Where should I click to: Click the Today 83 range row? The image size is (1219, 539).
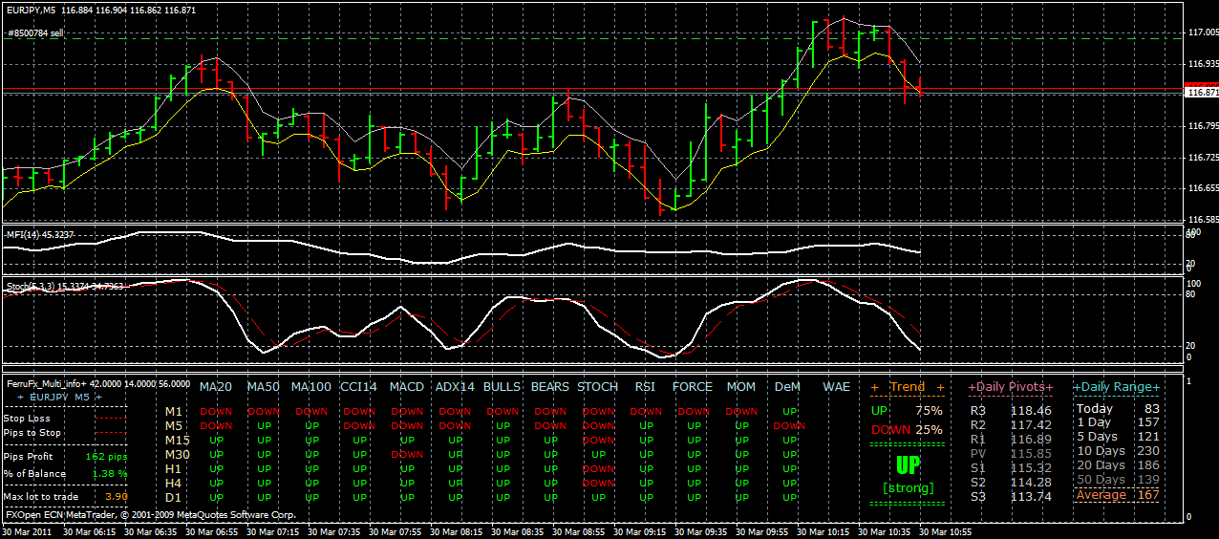click(1118, 409)
